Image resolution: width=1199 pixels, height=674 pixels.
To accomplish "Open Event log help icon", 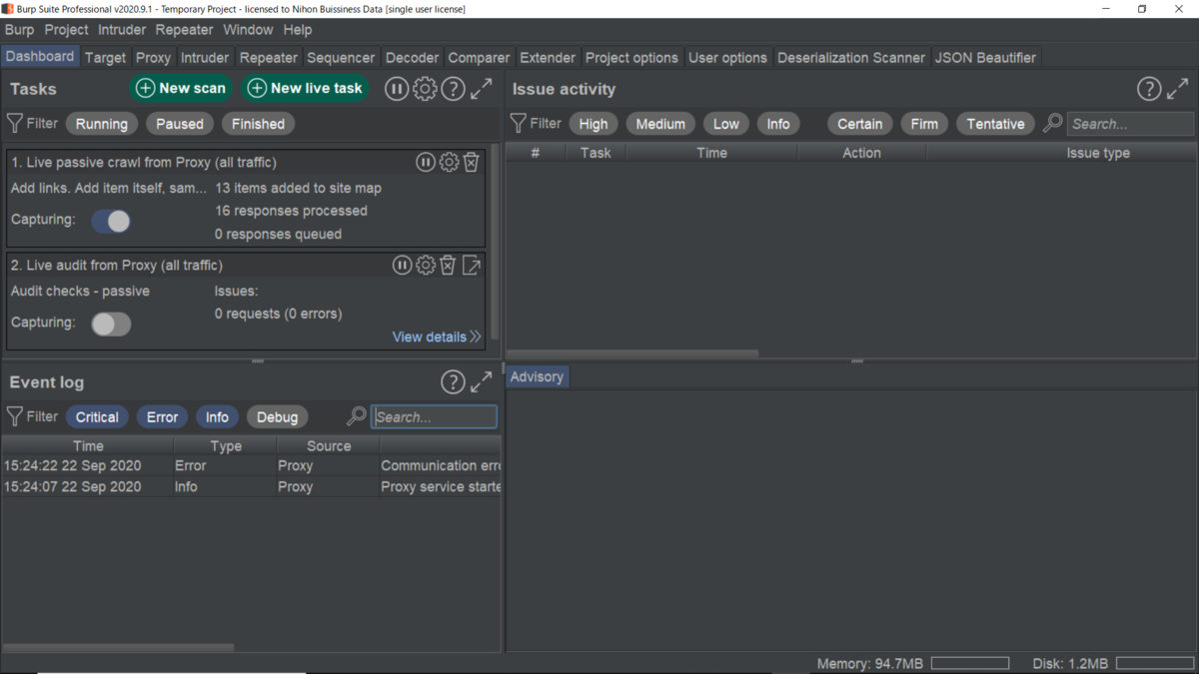I will [453, 382].
